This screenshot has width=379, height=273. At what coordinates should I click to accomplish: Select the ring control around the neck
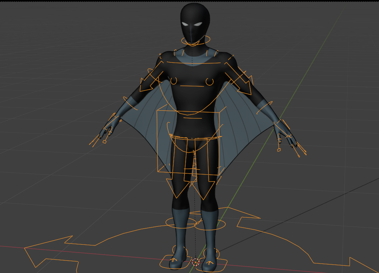(x=196, y=40)
